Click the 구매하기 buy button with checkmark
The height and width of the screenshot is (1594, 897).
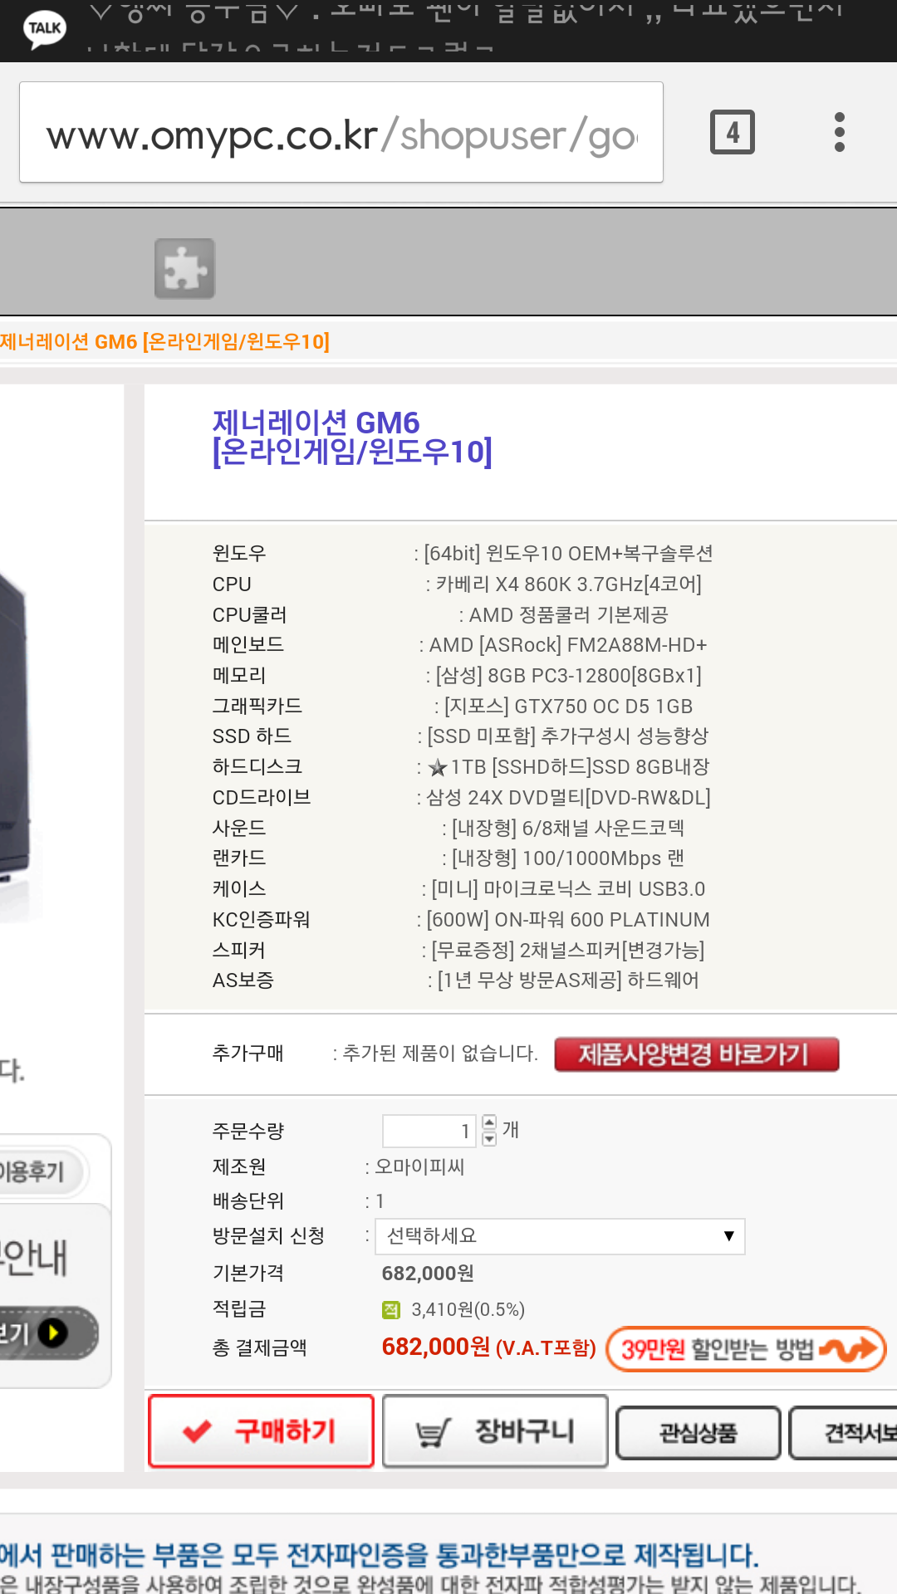(261, 1430)
